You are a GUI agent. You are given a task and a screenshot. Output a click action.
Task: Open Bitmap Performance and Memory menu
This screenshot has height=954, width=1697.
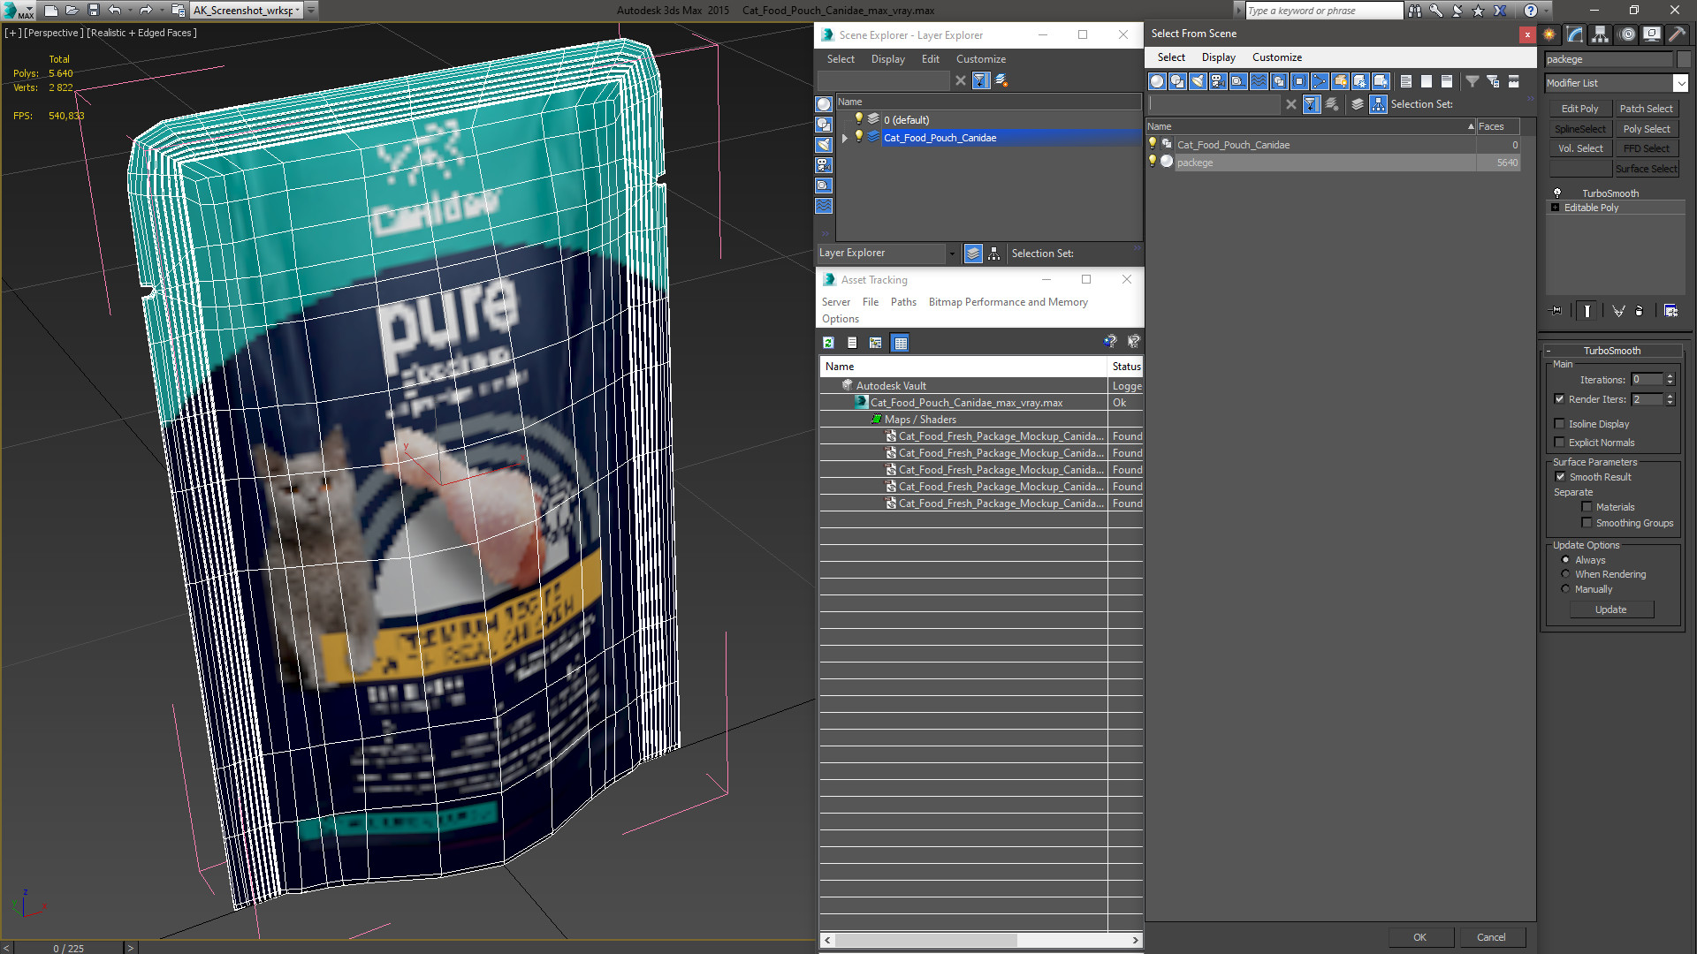coord(1008,302)
